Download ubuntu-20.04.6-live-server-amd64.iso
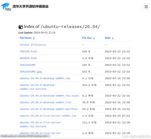 (48, 116)
